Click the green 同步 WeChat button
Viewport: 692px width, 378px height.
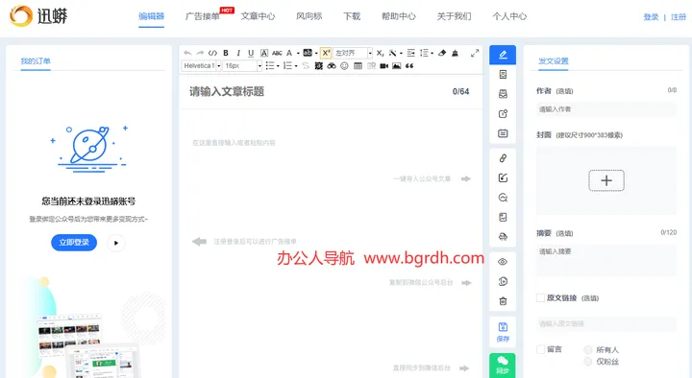click(x=503, y=366)
